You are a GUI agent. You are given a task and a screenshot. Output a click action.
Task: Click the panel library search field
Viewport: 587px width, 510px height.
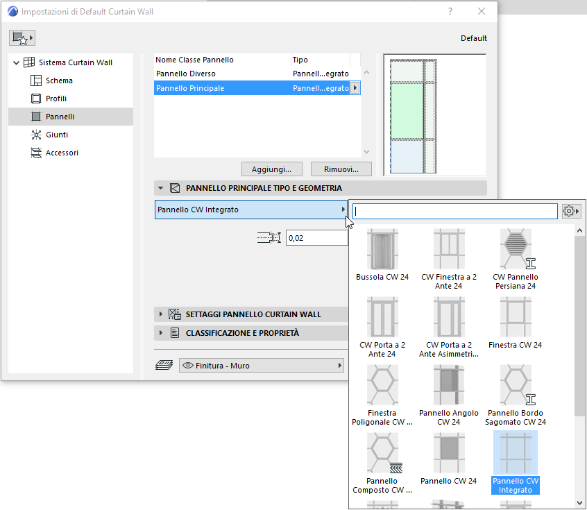(x=455, y=211)
